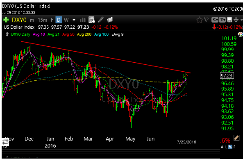Click the floppy disk save icon

[x=229, y=20]
